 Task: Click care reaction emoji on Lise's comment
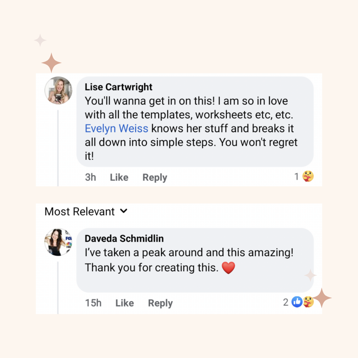point(308,177)
